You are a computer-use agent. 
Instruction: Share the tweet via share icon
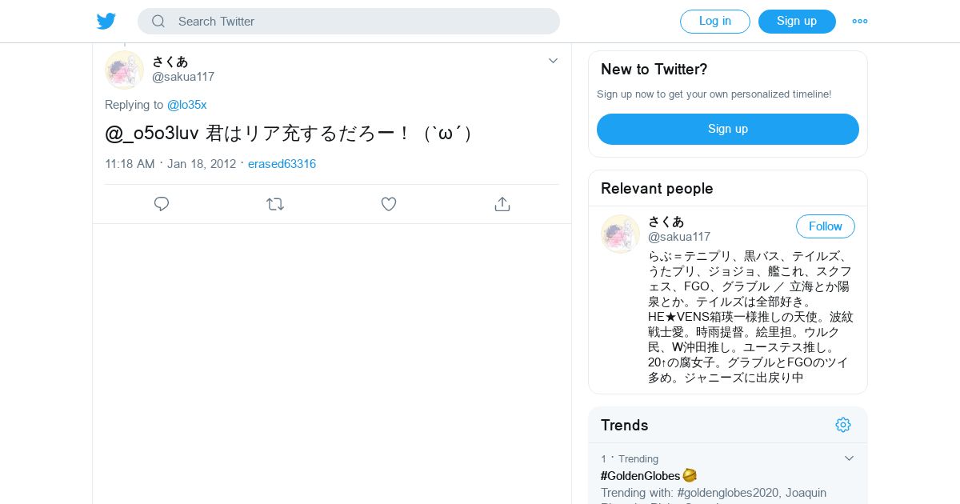click(x=502, y=204)
